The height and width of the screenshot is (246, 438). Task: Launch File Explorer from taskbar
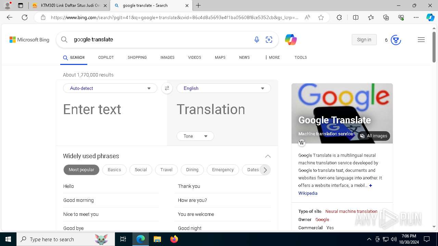157,239
